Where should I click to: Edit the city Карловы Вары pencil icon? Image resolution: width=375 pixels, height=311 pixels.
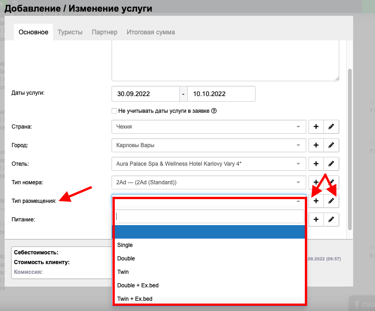pos(331,145)
